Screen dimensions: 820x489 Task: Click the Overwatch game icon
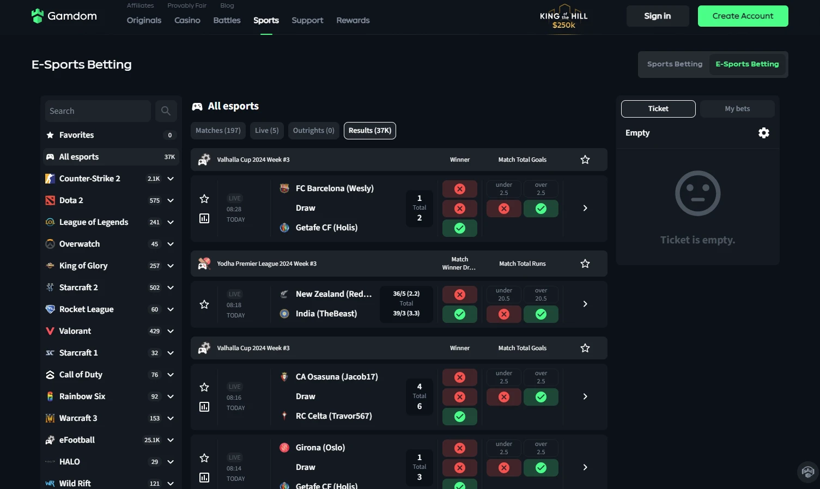click(50, 244)
